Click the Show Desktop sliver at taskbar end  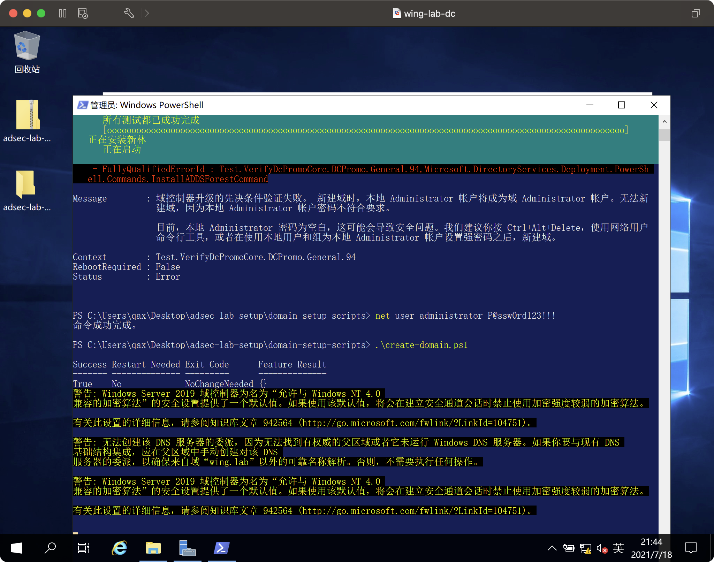tap(712, 548)
